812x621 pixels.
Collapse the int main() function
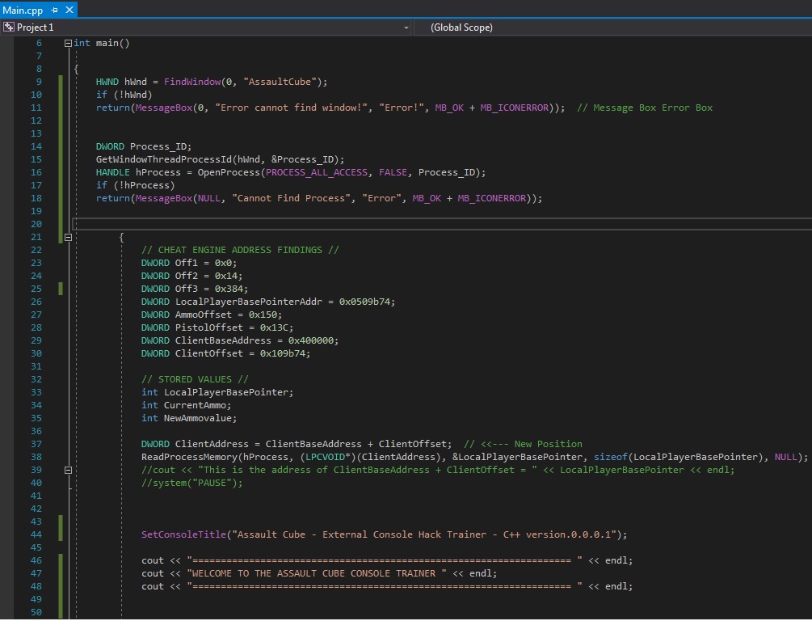tap(68, 43)
